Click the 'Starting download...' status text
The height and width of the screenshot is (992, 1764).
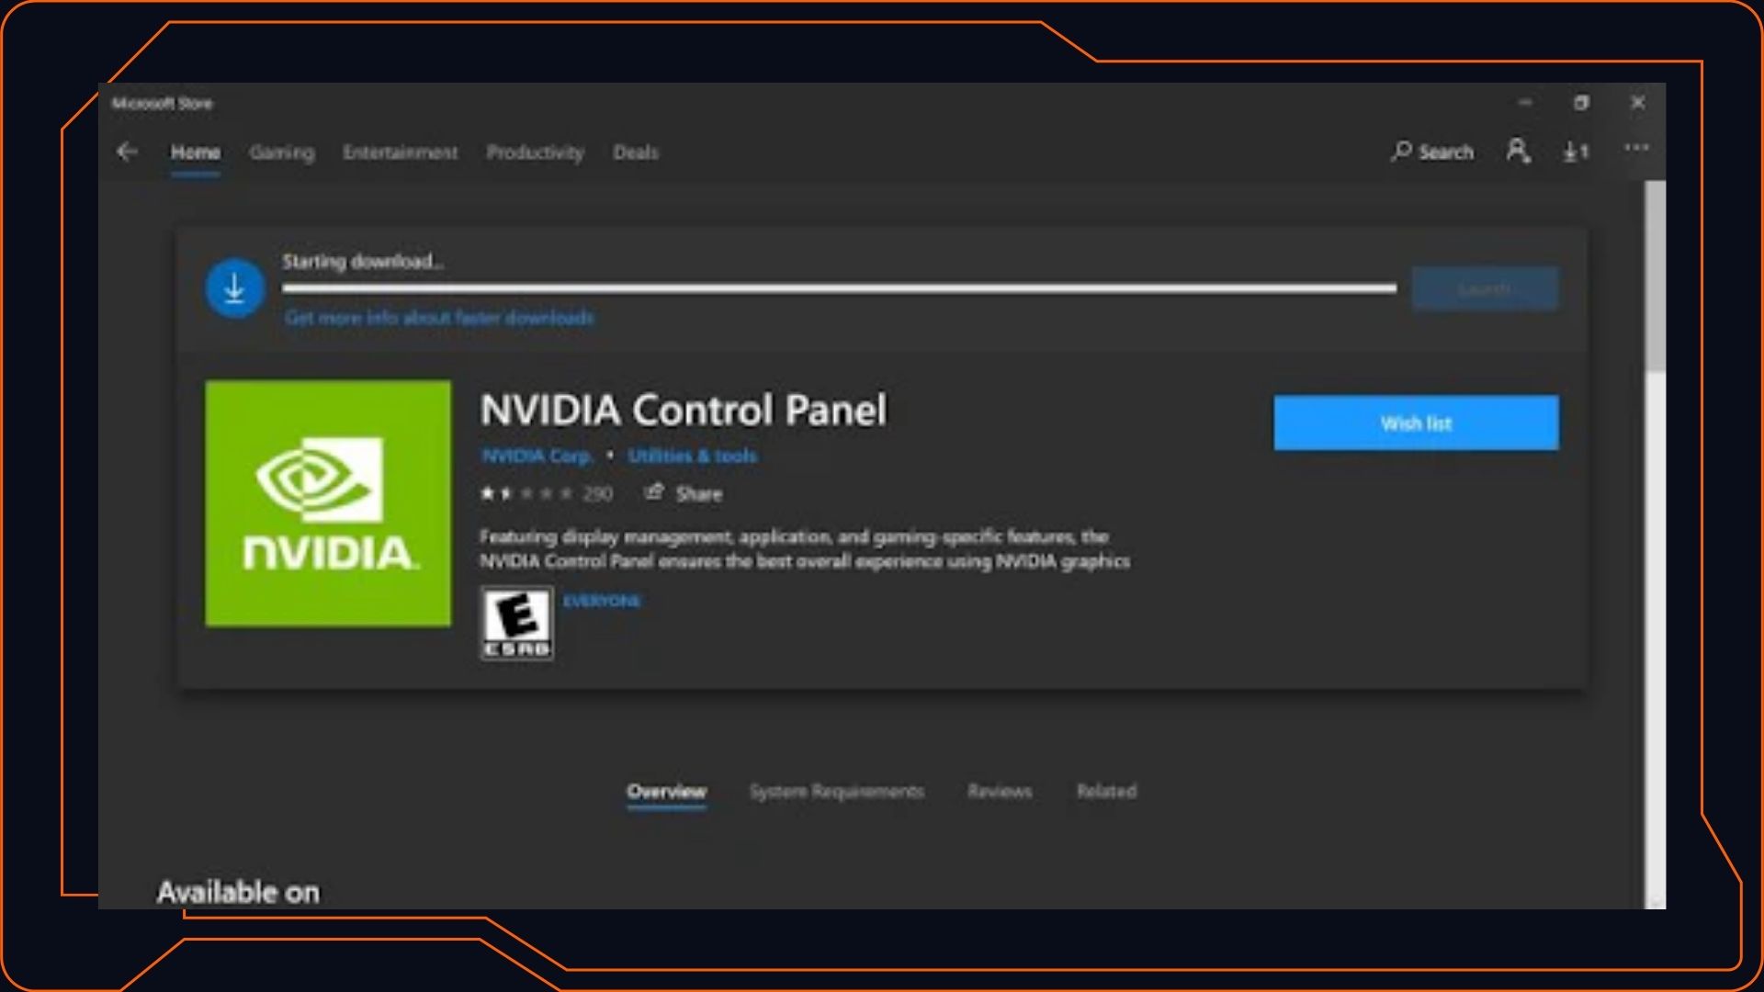[362, 262]
